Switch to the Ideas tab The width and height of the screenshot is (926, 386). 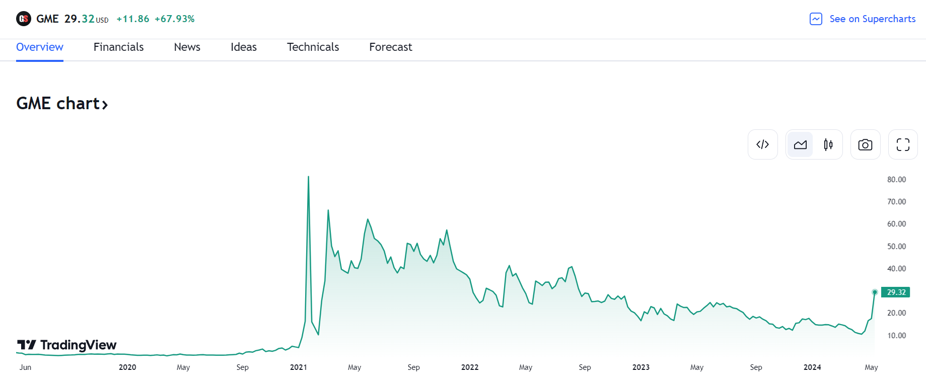pyautogui.click(x=244, y=47)
